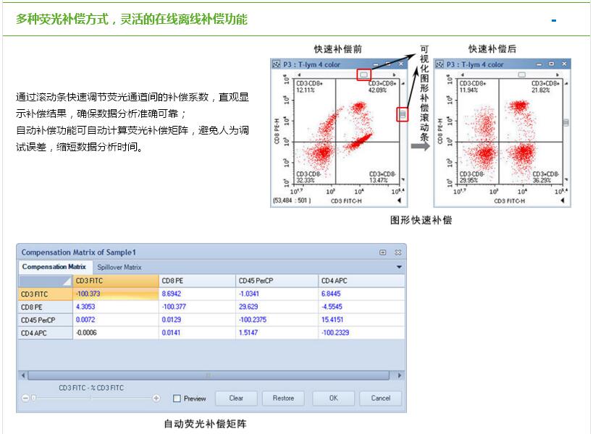The image size is (593, 434).
Task: Collapse the green-titled section with the dash icon
Action: [554, 21]
